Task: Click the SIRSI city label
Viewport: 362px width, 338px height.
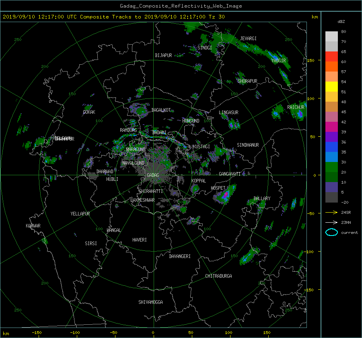Action: 91,244
